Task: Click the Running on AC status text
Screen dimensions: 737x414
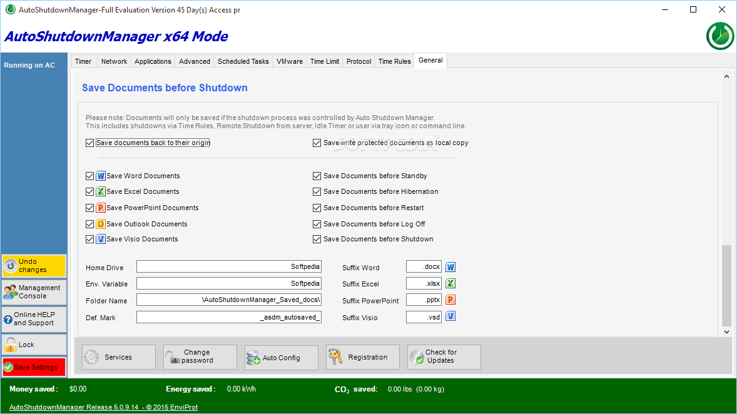Action: click(x=29, y=65)
